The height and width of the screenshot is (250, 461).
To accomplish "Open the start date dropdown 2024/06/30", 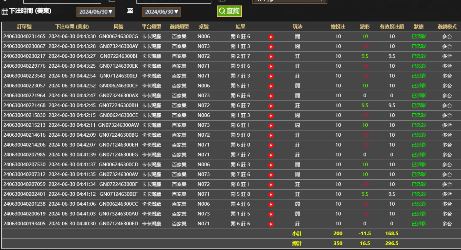I will 96,12.
